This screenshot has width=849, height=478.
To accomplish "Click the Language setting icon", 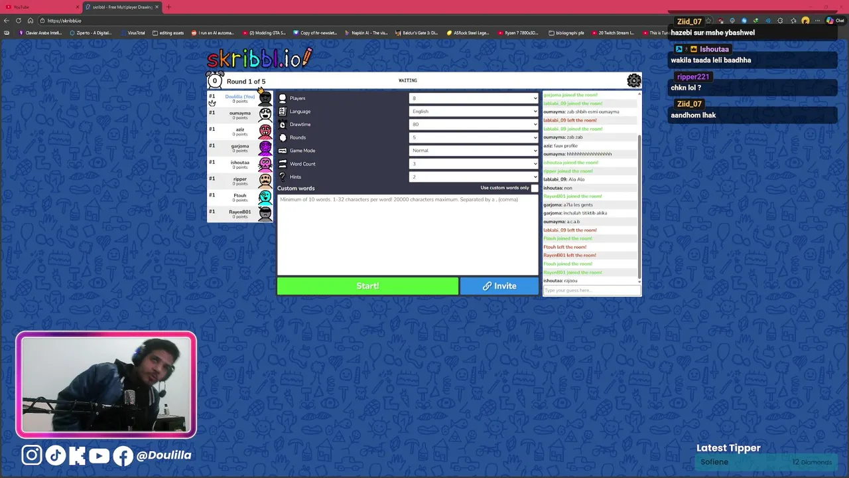I will pyautogui.click(x=283, y=112).
